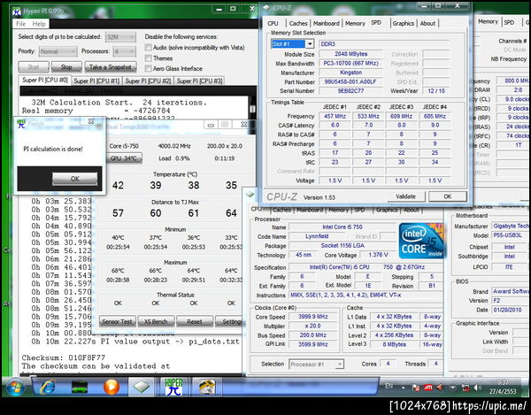
Task: Open Windows Media Player from taskbar
Action: tap(112, 387)
